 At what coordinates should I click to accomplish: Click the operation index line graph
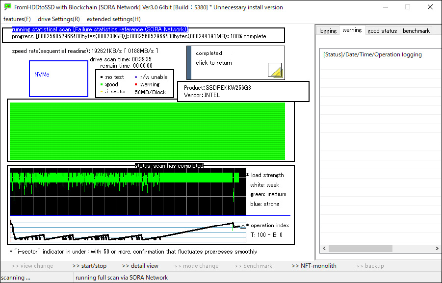pyautogui.click(x=128, y=230)
